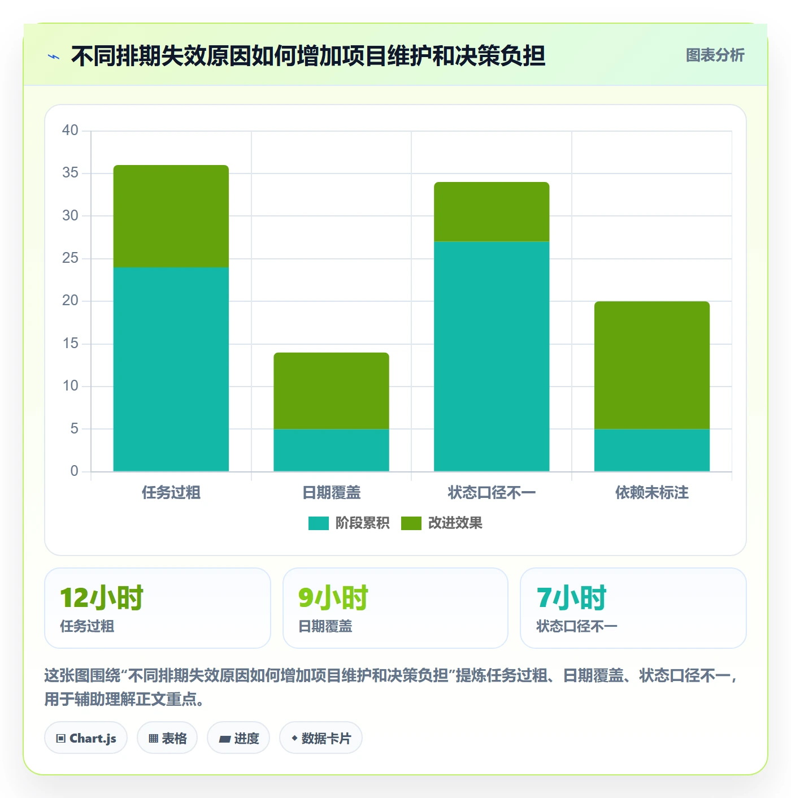Click the teal bar segment for 依赖未标注
Screen dimensions: 791x798
(652, 450)
